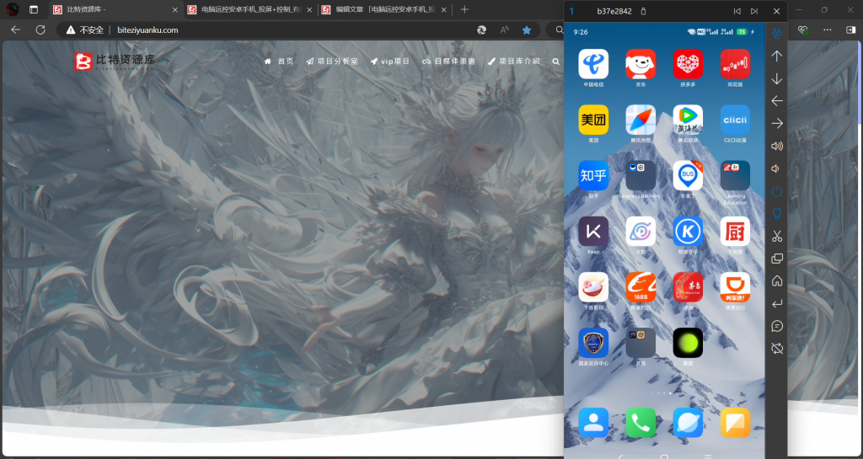Image resolution: width=863 pixels, height=459 pixels.
Task: Open 自媒体渠道 in site navigation
Action: point(448,61)
